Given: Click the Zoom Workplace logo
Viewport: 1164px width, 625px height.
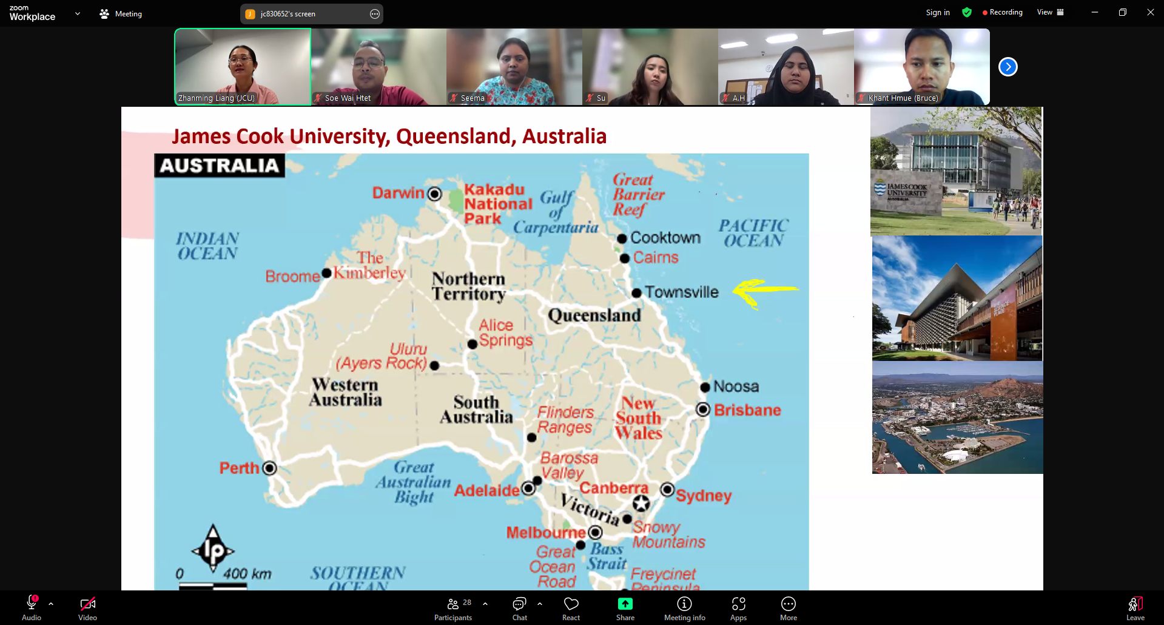Looking at the screenshot, I should [x=32, y=13].
